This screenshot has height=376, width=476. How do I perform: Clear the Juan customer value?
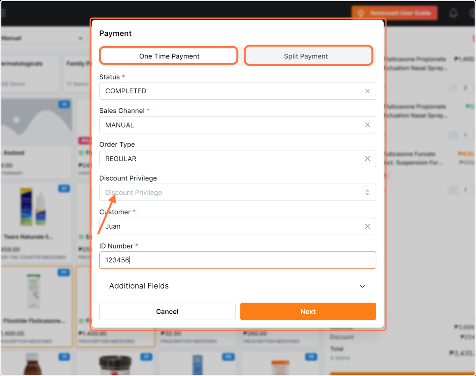(x=367, y=226)
